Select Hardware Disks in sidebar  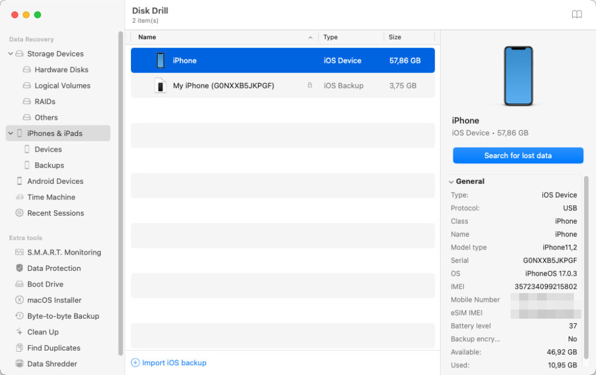coord(61,69)
